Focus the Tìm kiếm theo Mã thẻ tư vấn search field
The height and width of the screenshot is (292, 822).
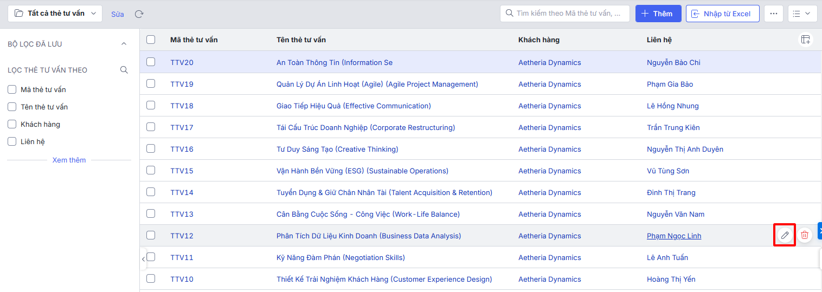[565, 14]
